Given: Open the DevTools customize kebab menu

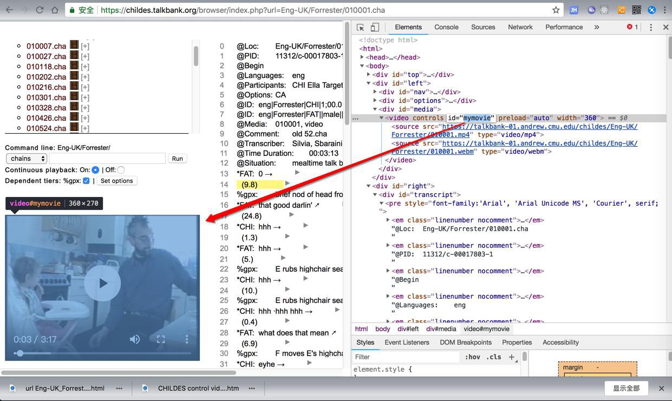Looking at the screenshot, I should (651, 27).
